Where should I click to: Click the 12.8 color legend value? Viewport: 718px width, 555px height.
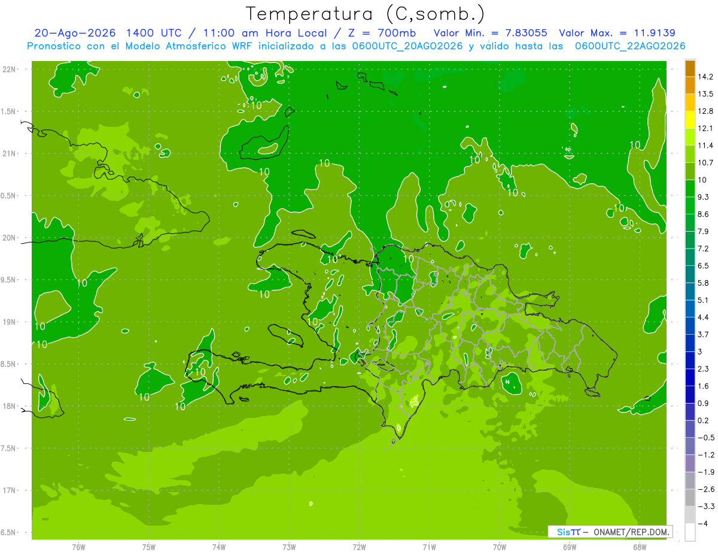point(705,111)
